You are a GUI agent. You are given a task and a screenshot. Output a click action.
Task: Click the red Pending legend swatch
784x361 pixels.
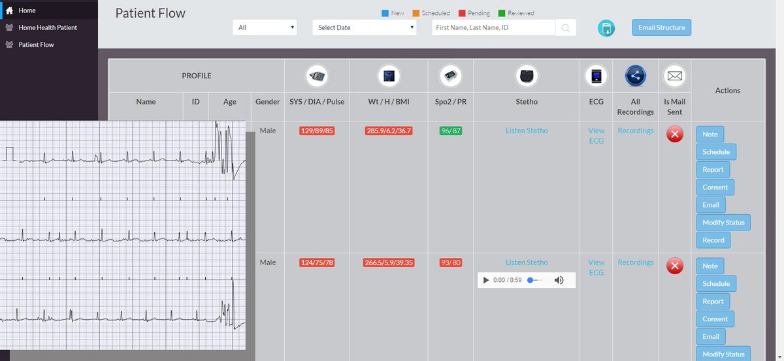(x=461, y=13)
